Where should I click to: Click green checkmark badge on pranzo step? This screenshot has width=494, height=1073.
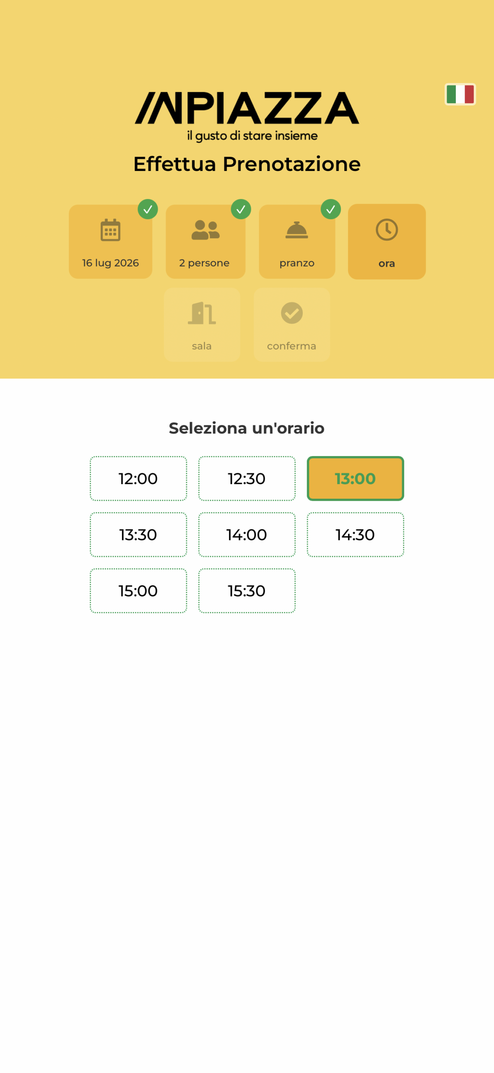point(331,209)
